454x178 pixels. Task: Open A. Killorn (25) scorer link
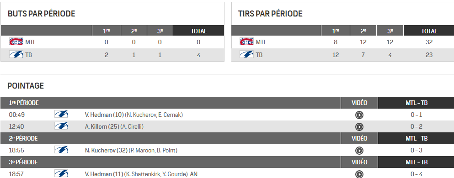(102, 126)
